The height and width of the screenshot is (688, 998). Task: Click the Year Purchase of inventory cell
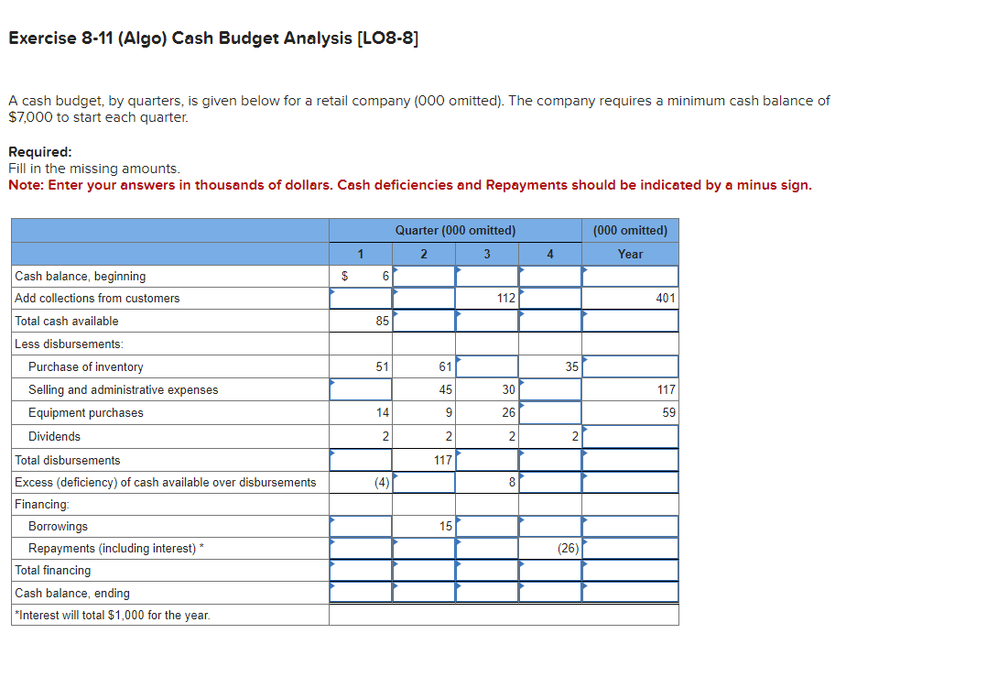(630, 366)
